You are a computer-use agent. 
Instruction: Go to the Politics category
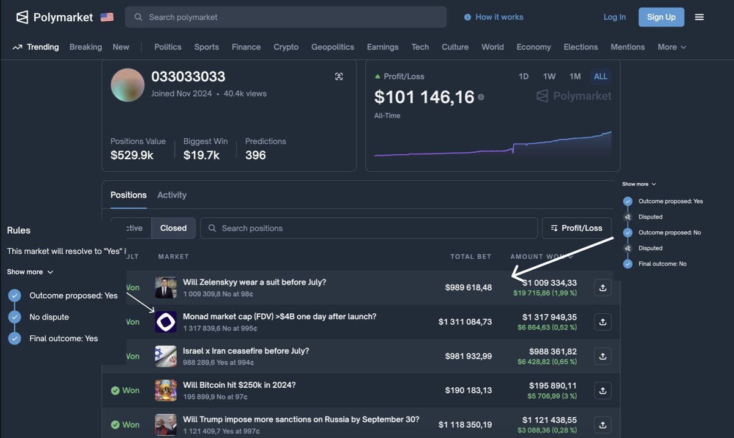coord(168,47)
